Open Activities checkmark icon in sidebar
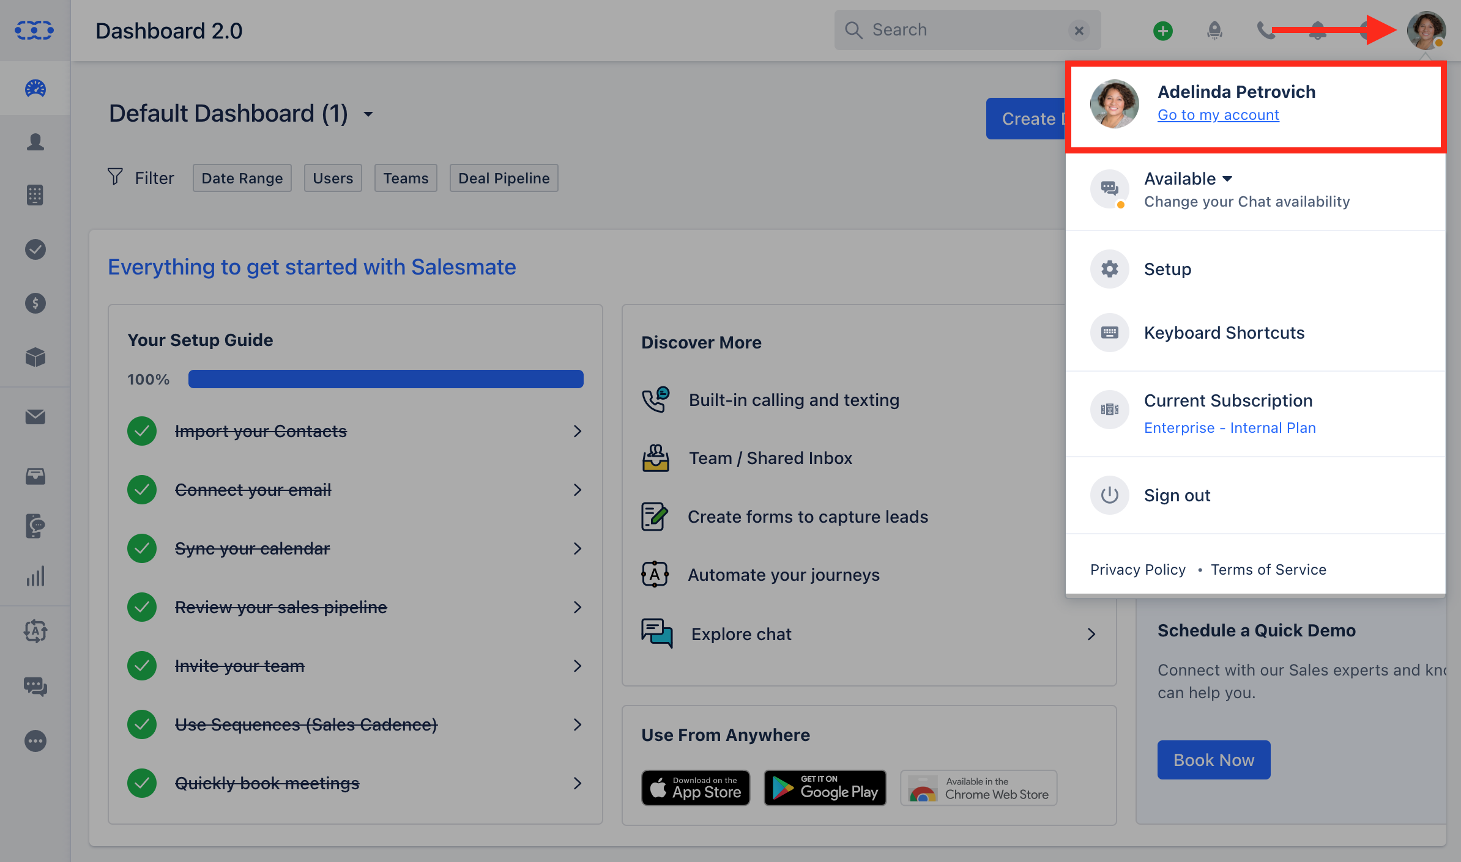 pos(35,249)
